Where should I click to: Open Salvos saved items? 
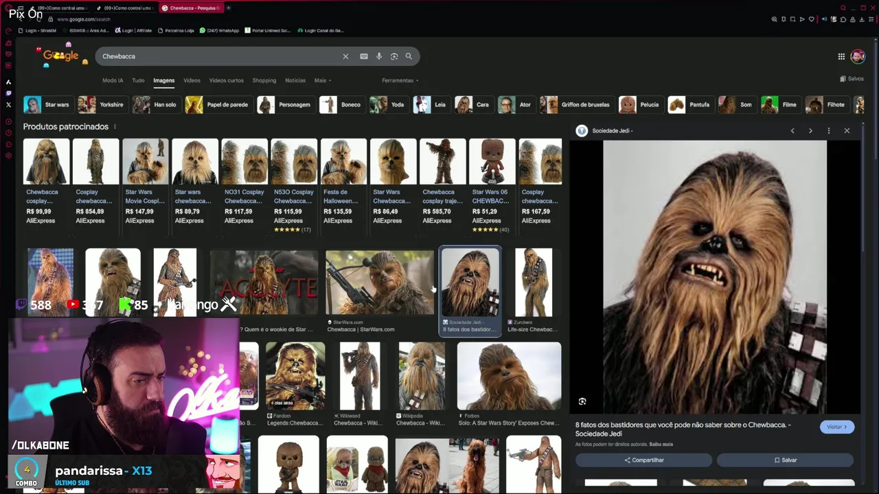tap(852, 79)
